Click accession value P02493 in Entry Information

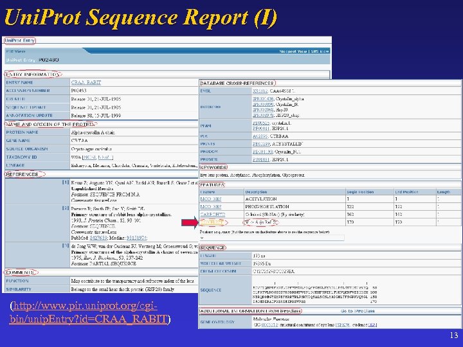[79, 91]
